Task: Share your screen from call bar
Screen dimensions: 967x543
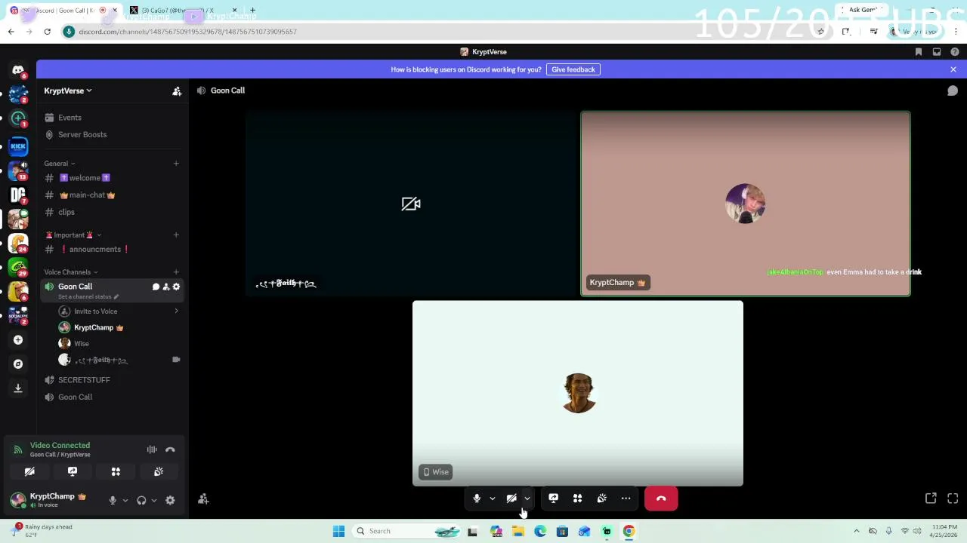Action: click(553, 499)
